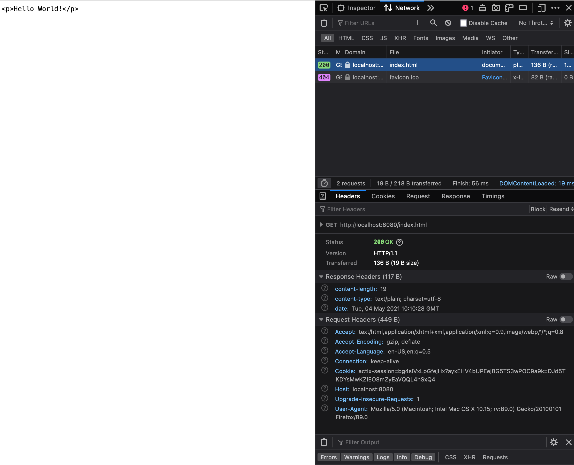Click the red error count badge
The height and width of the screenshot is (465, 574).
[x=467, y=8]
